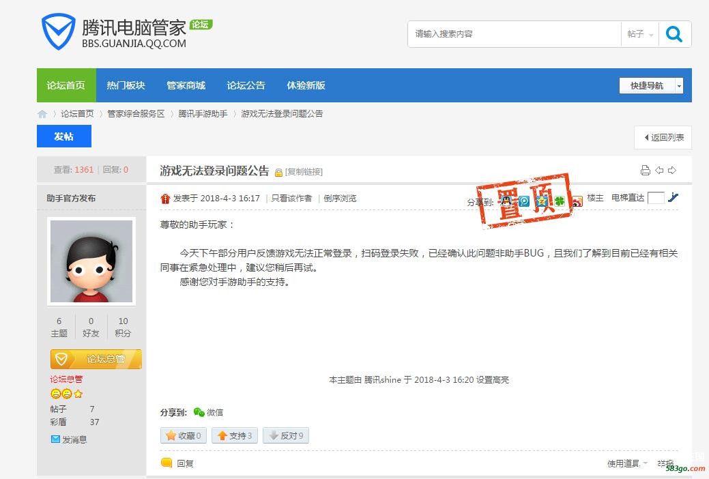Click the 6 主题 count
709x479 pixels.
[x=59, y=327]
